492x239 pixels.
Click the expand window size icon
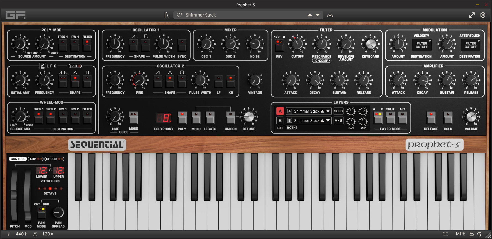click(472, 15)
